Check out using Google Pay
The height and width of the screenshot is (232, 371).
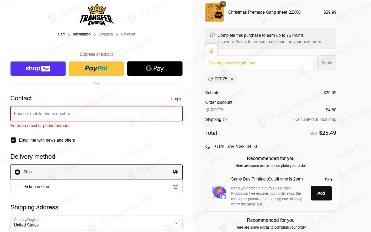pos(155,69)
